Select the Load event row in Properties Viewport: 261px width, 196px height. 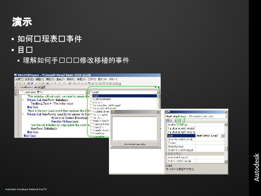click(x=196, y=136)
